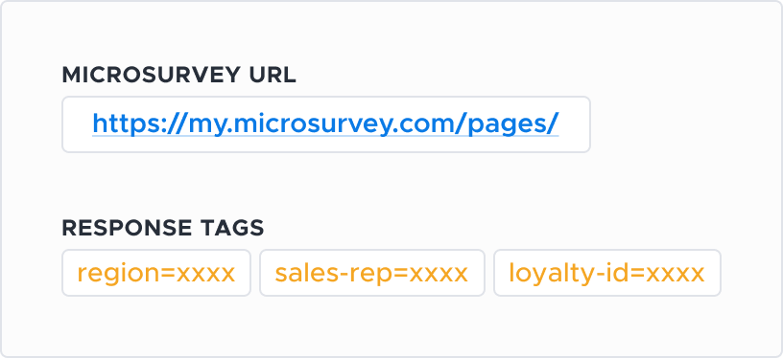Screen dimensions: 783x358
Task: Select the region=xxxx response tag
Action: coord(156,273)
